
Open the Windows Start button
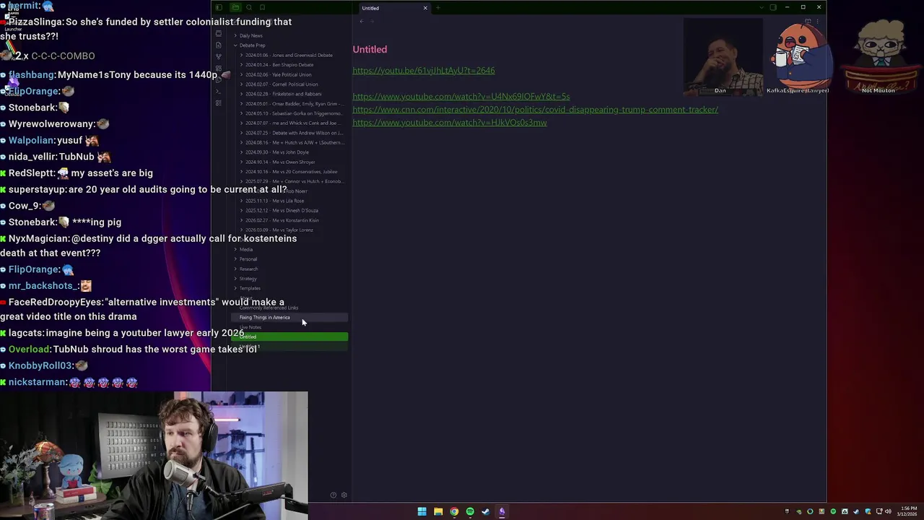422,512
